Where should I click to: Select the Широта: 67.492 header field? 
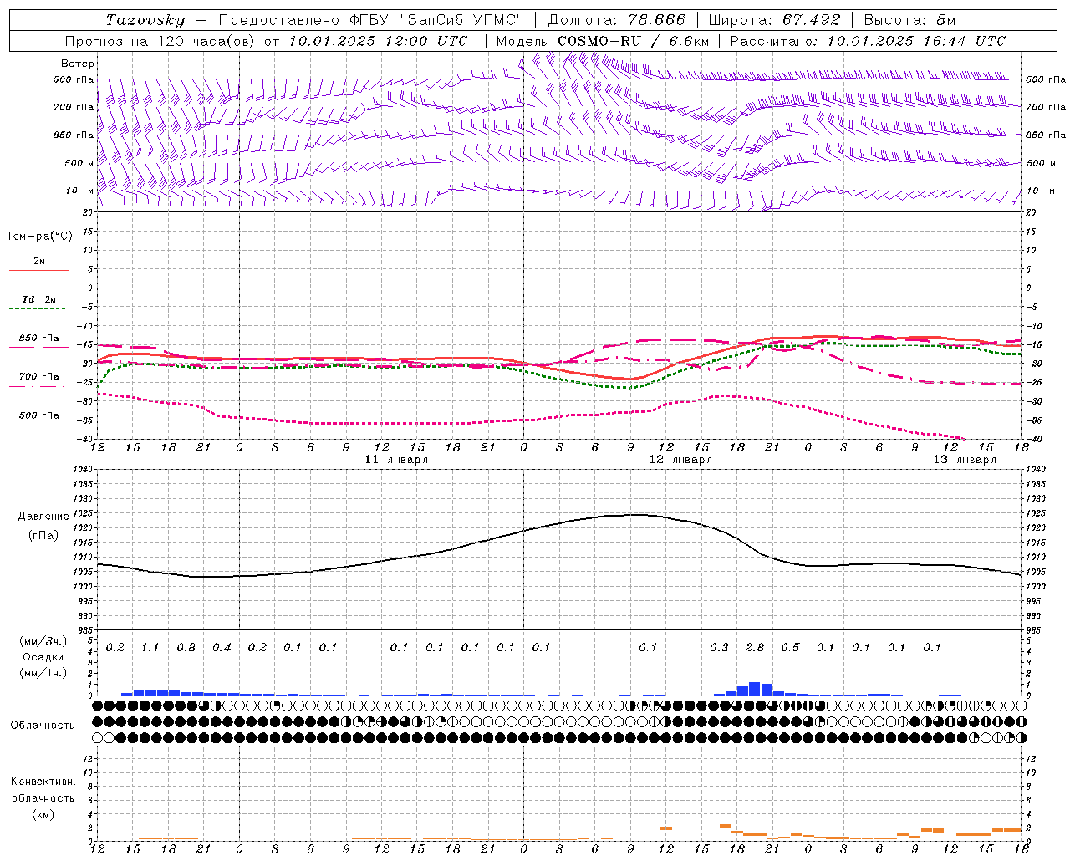click(x=774, y=20)
